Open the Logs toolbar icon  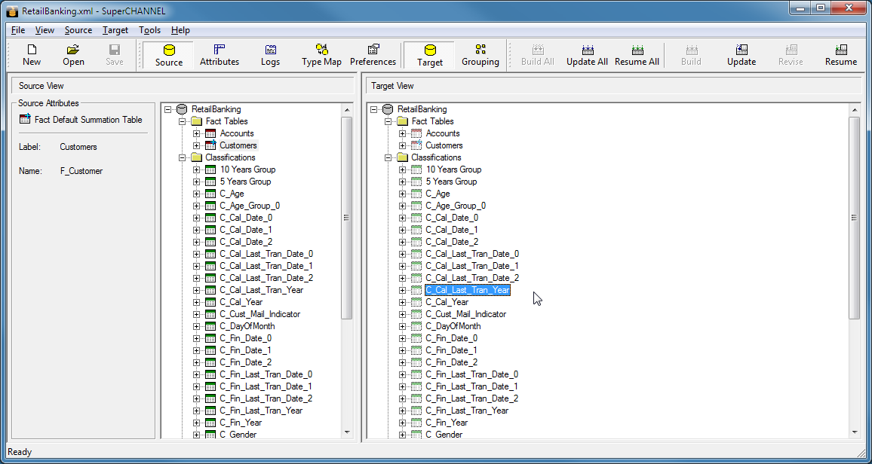tap(270, 55)
